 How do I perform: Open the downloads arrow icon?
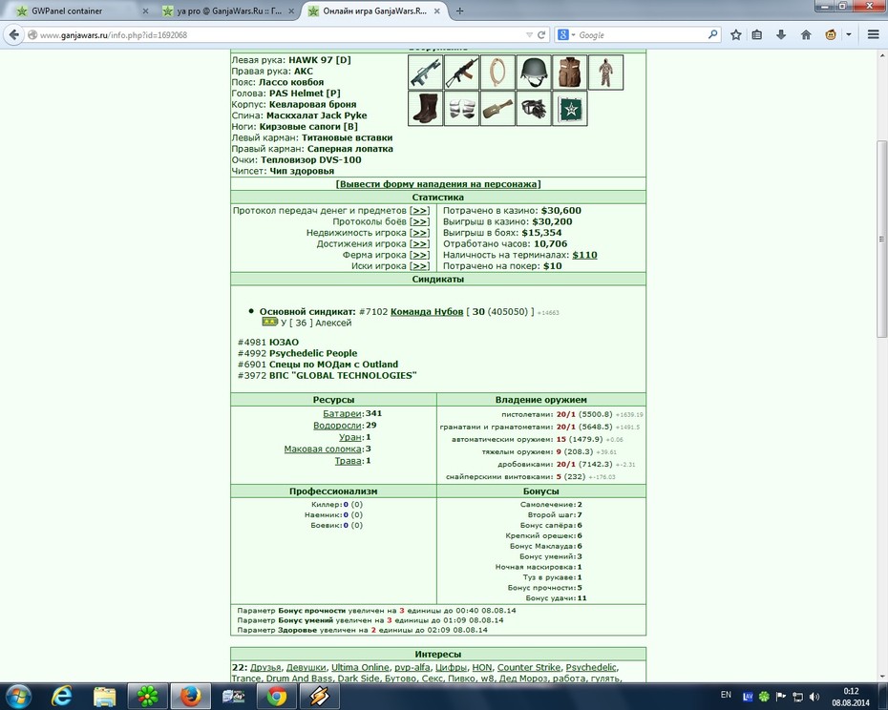point(781,34)
